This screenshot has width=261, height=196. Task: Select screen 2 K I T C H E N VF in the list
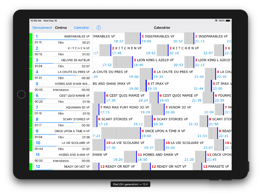coord(61,50)
